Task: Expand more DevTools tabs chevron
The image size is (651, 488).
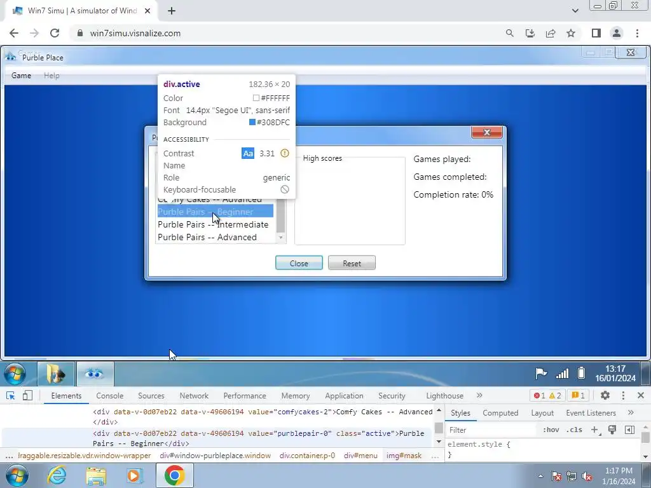Action: tap(479, 395)
